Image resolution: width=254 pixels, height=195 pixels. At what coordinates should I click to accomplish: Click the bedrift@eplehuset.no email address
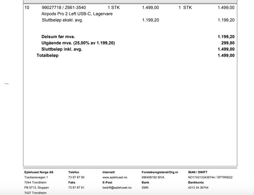(117, 188)
